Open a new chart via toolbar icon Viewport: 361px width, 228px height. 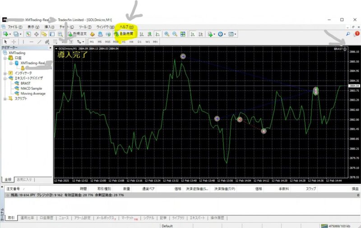click(x=5, y=34)
